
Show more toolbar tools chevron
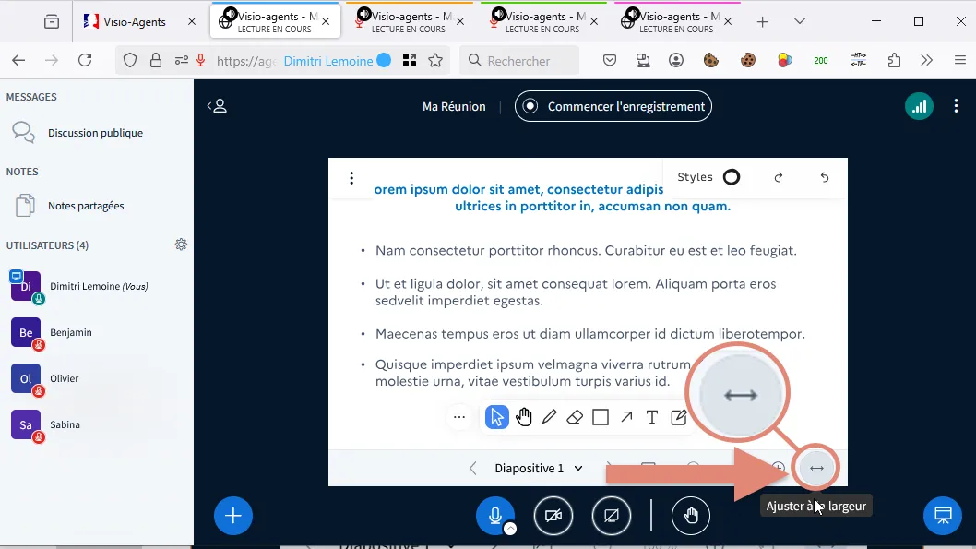pos(927,60)
